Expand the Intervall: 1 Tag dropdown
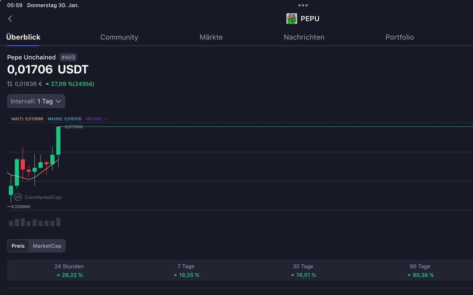473x295 pixels. coord(36,101)
